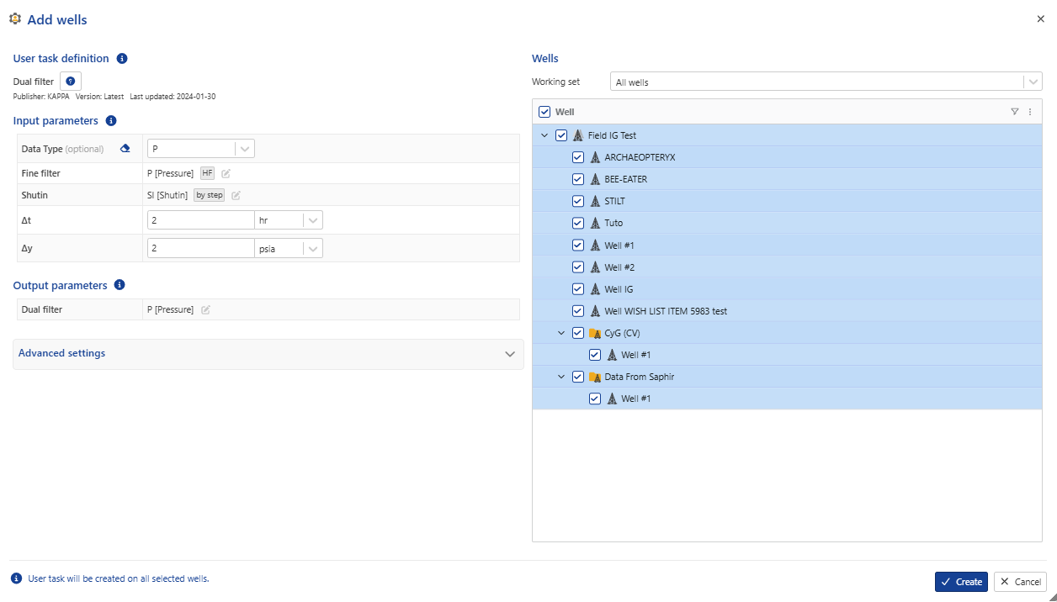1057x602 pixels.
Task: Open the Working set dropdown
Action: pyautogui.click(x=1033, y=81)
